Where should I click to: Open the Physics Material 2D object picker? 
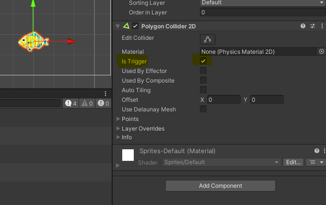click(x=321, y=51)
